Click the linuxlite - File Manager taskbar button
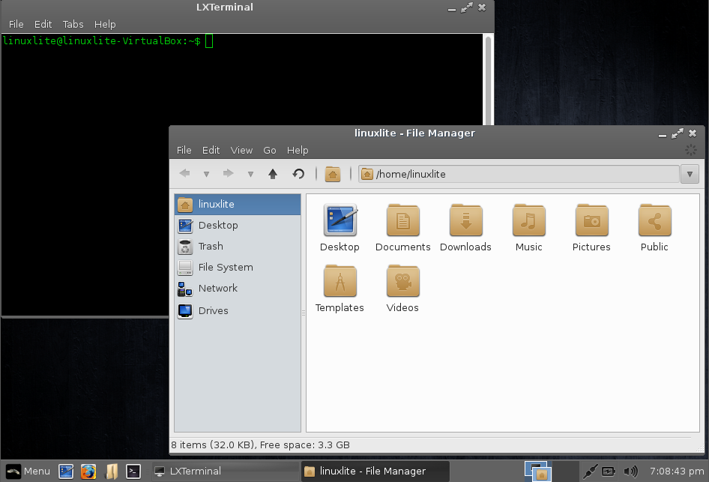 click(375, 472)
